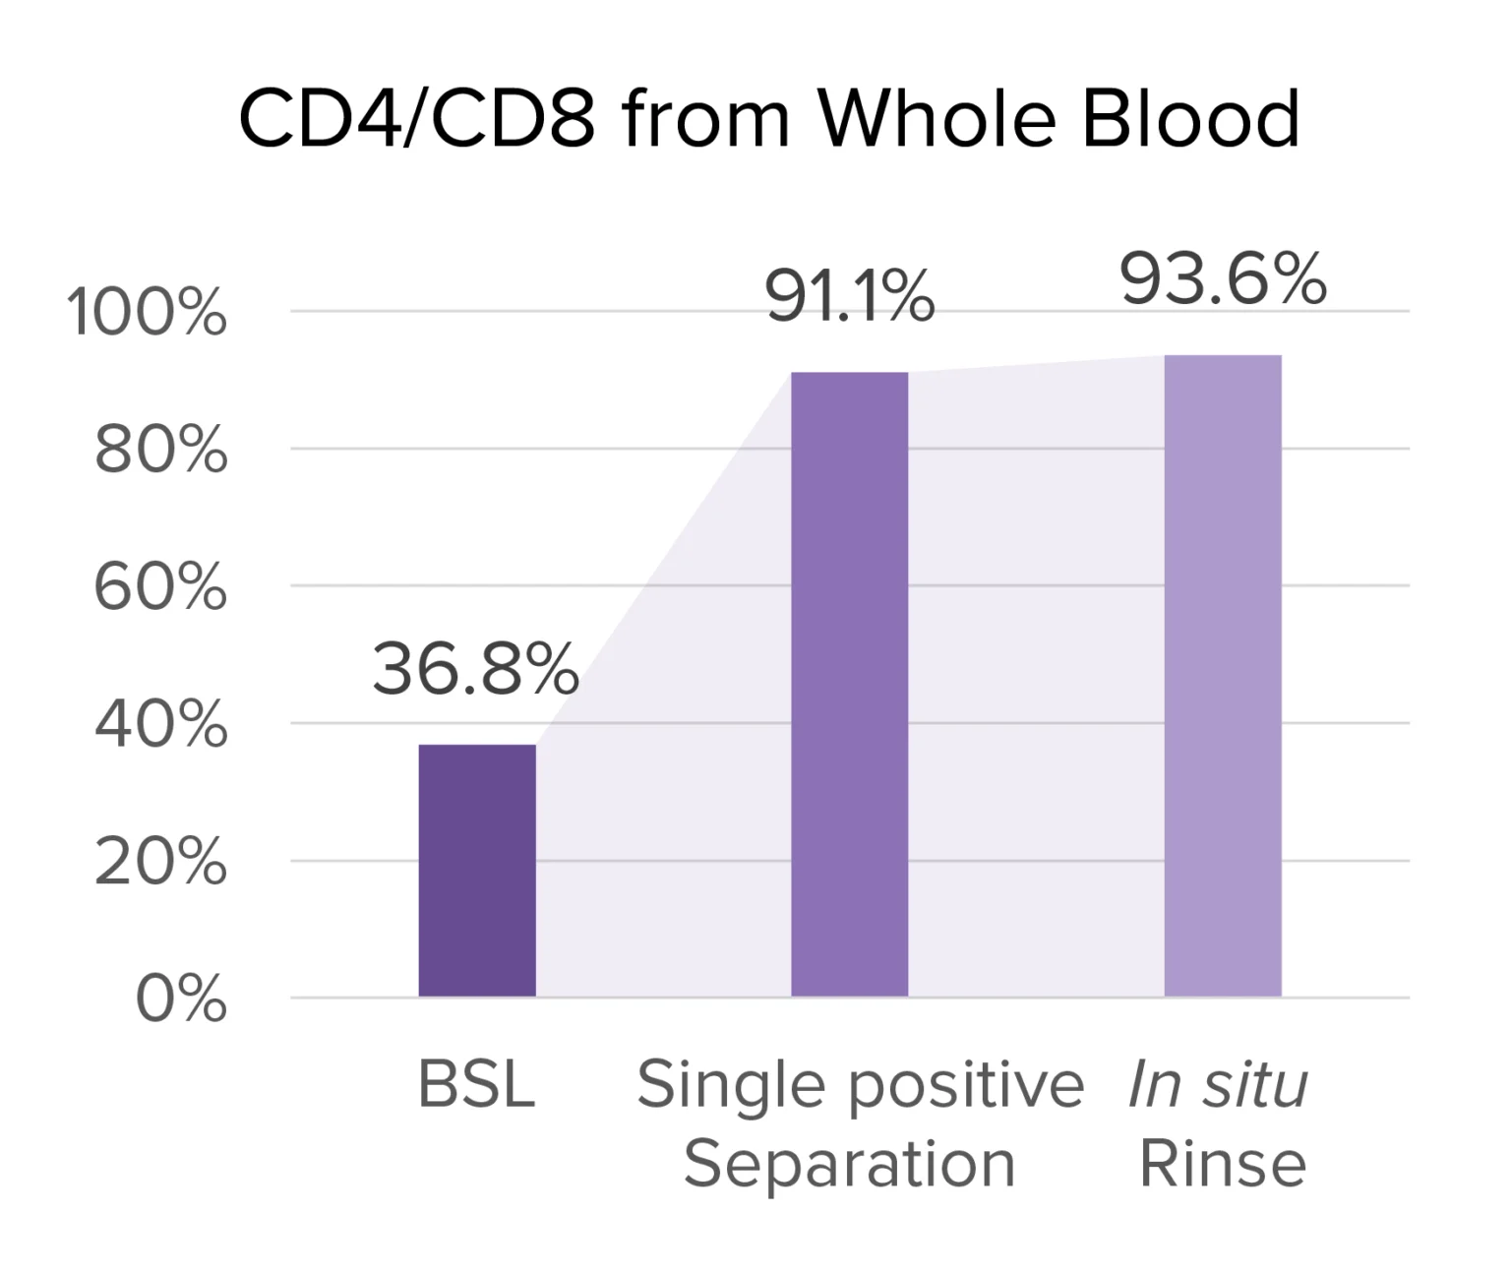Click the 20% y-axis label
Viewport: 1511px width, 1274px height.
(160, 863)
